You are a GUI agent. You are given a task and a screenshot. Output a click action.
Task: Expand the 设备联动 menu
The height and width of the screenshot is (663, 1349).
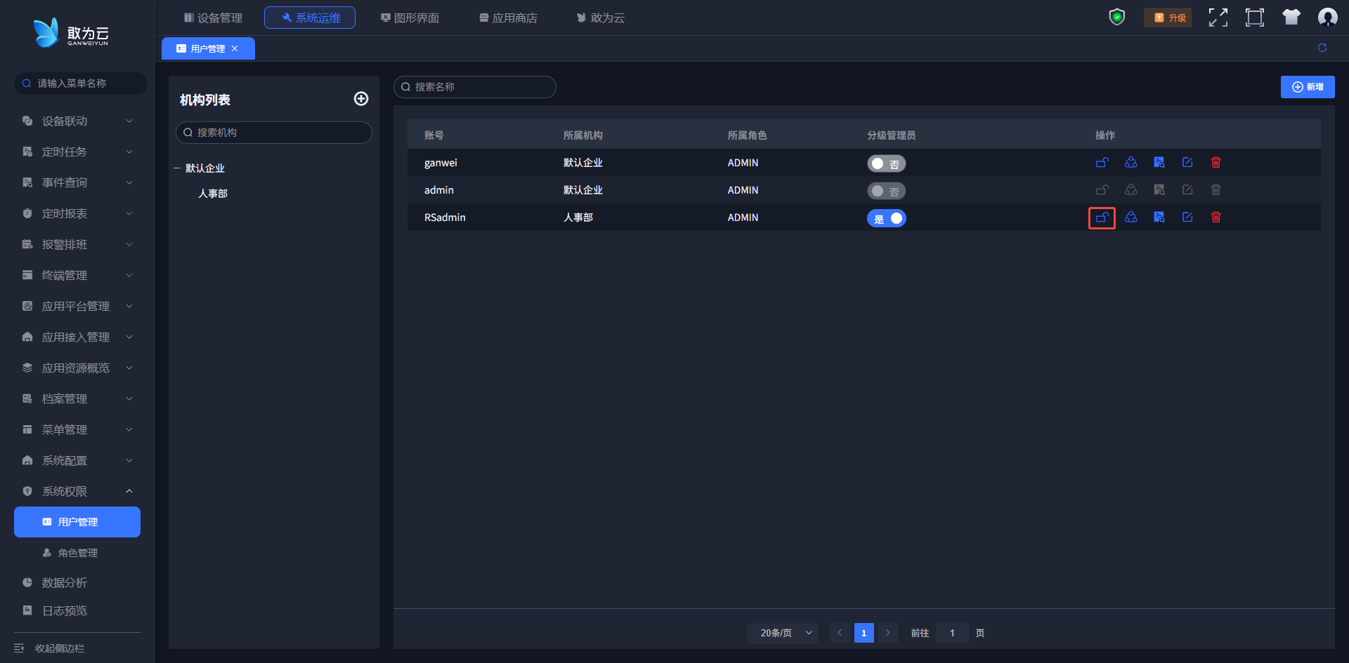77,121
